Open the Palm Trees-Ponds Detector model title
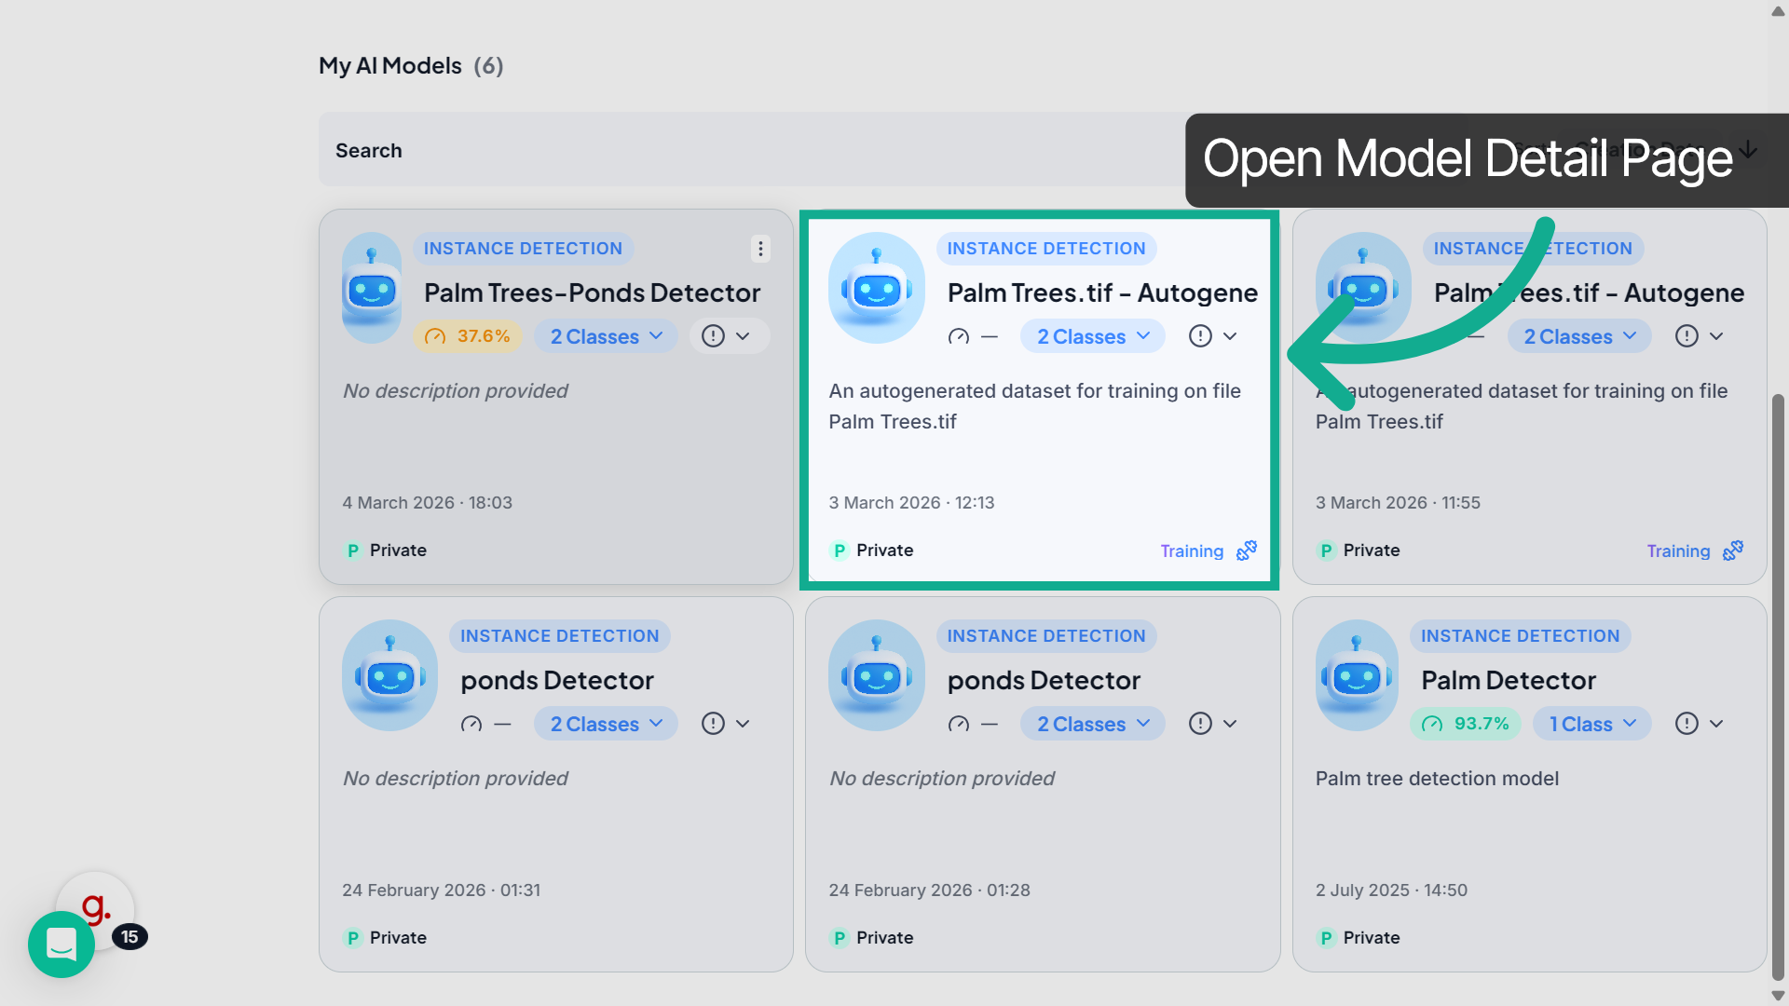The width and height of the screenshot is (1789, 1006). 593,292
